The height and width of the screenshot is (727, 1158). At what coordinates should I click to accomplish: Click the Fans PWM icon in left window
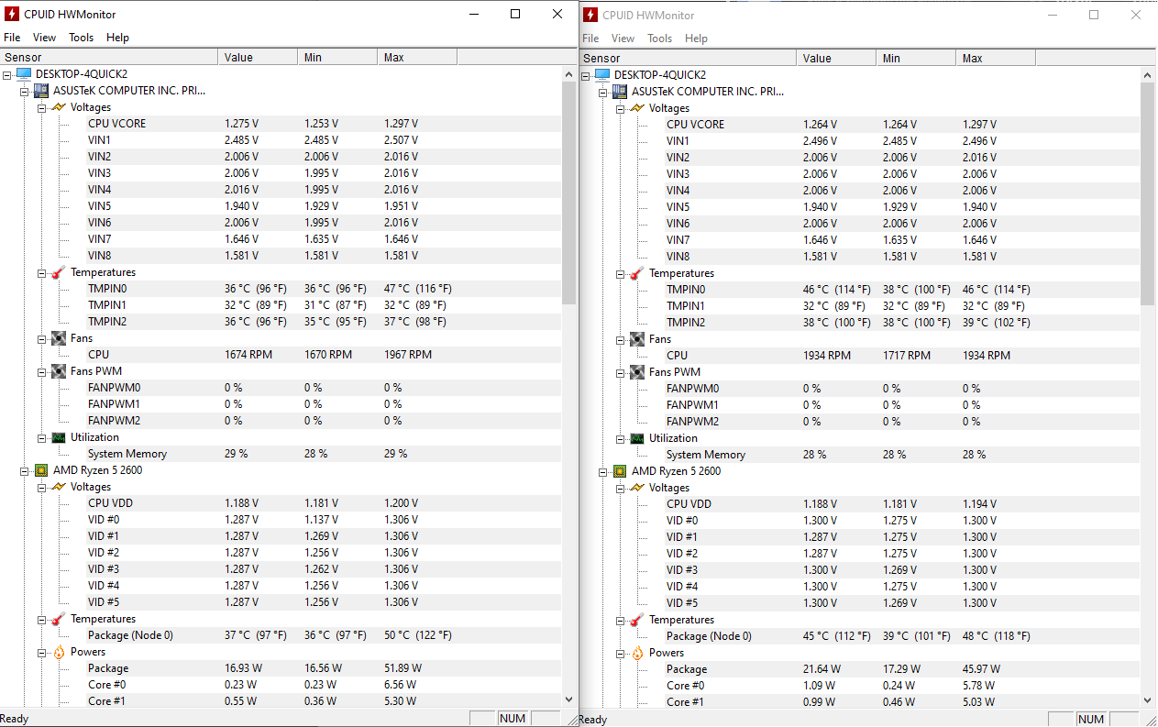pyautogui.click(x=59, y=371)
